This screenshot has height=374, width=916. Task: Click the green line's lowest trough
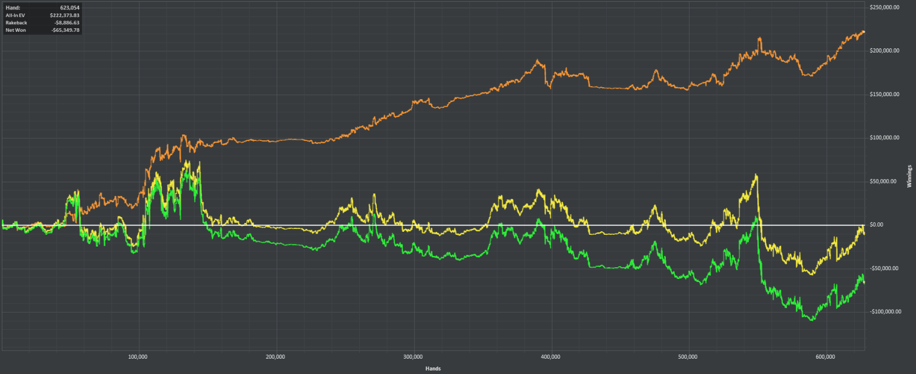[812, 320]
